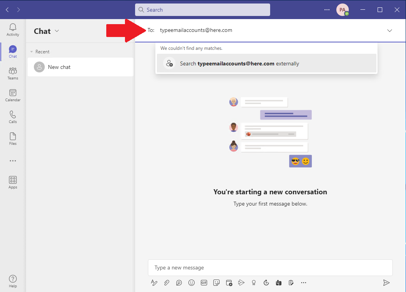Click the clipboard-with-pen Polls icon

291,283
